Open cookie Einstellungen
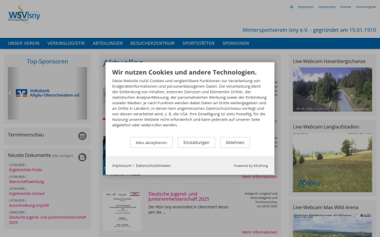The height and width of the screenshot is (237, 380). click(196, 142)
